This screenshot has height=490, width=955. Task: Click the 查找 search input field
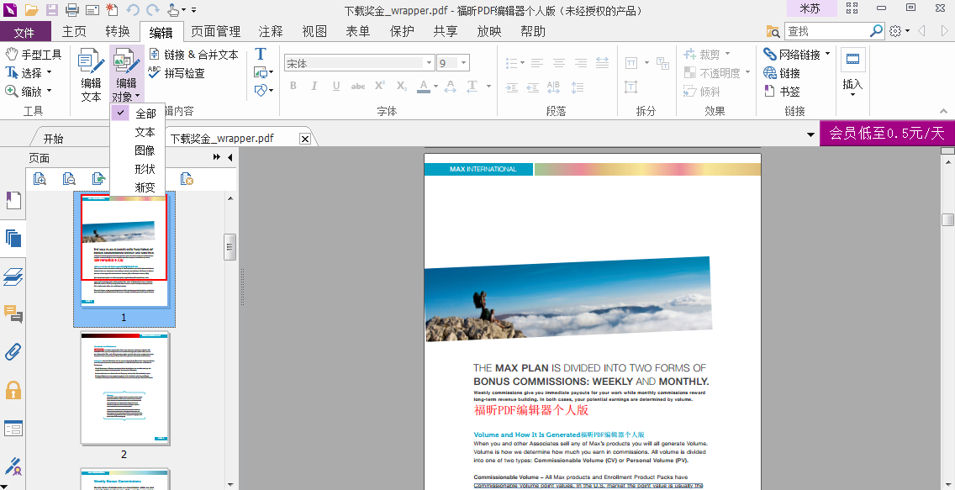[x=827, y=30]
